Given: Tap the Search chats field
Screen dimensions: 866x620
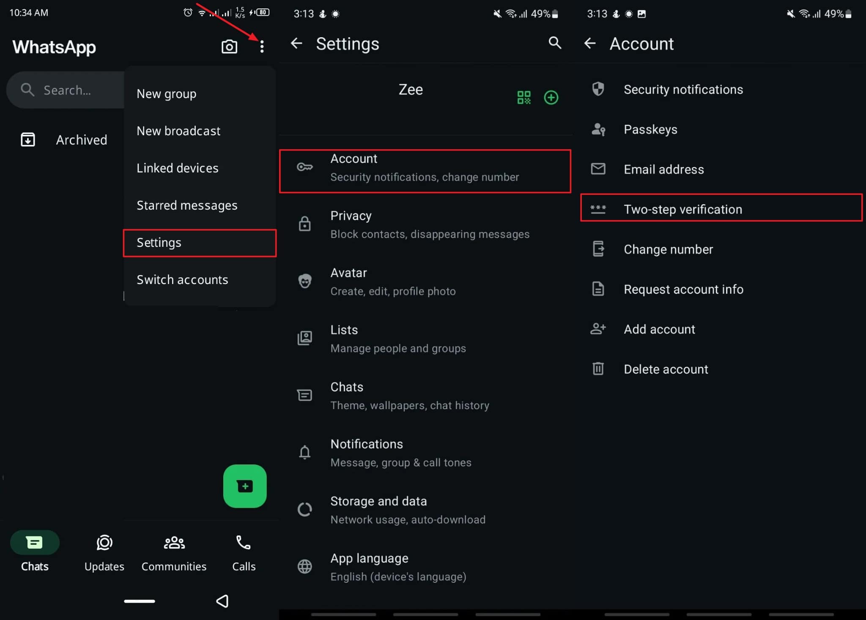Looking at the screenshot, I should 66,90.
